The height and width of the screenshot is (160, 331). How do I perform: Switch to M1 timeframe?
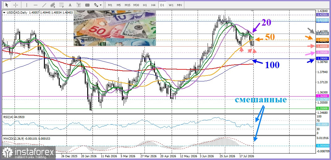pyautogui.click(x=110, y=5)
